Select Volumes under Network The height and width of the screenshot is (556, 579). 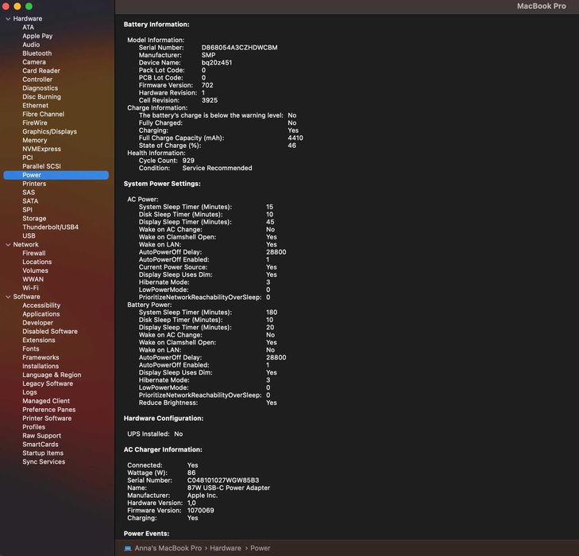pyautogui.click(x=35, y=270)
